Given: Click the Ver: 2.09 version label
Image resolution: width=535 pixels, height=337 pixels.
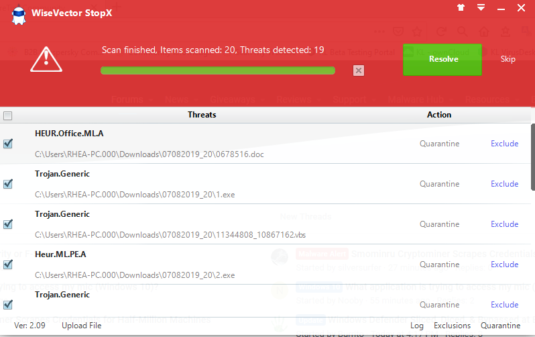Looking at the screenshot, I should click(29, 326).
